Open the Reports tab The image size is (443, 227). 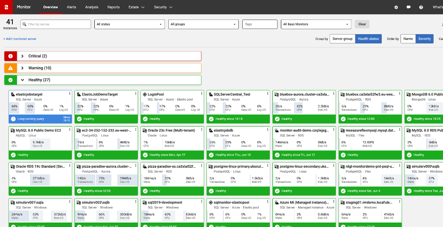pyautogui.click(x=113, y=7)
